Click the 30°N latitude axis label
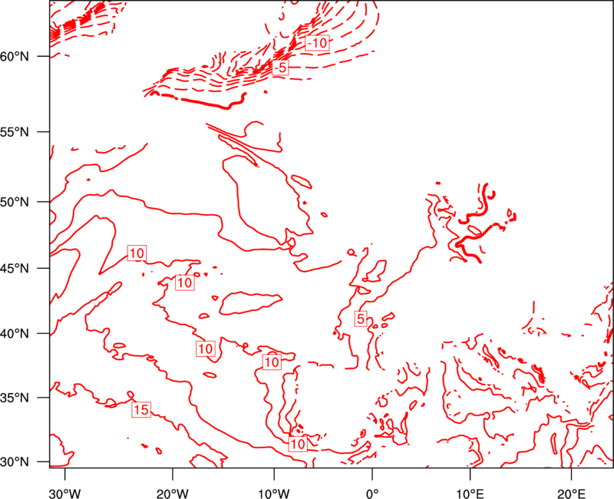Screen dimensions: 614x499 (15, 462)
